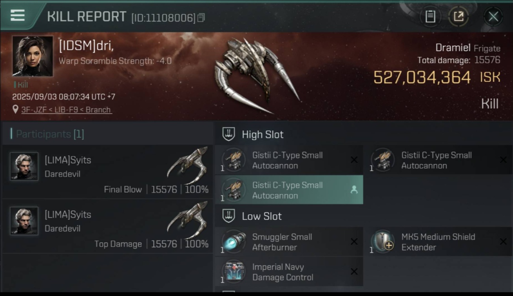This screenshot has width=513, height=296.
Task: Close the kill report window
Action: [x=493, y=17]
